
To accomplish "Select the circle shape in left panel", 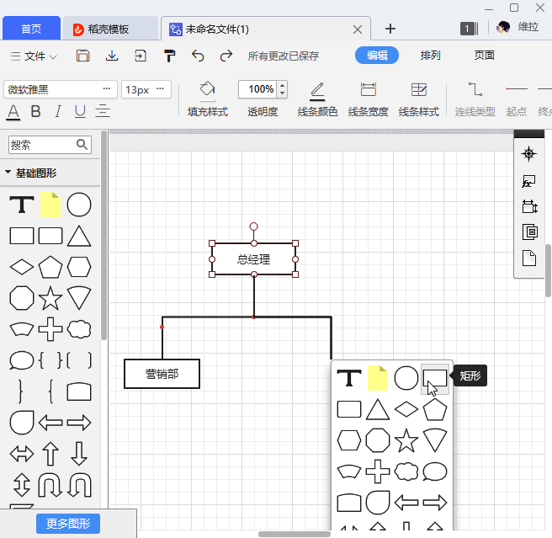I will [x=79, y=205].
